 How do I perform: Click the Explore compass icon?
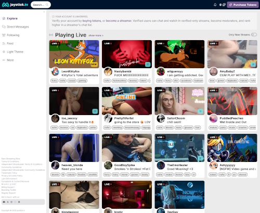coord(4,18)
